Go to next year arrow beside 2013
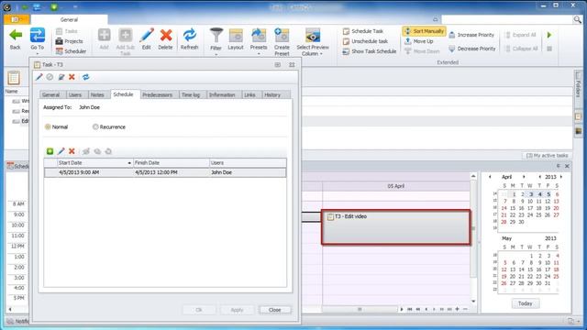 click(x=561, y=177)
